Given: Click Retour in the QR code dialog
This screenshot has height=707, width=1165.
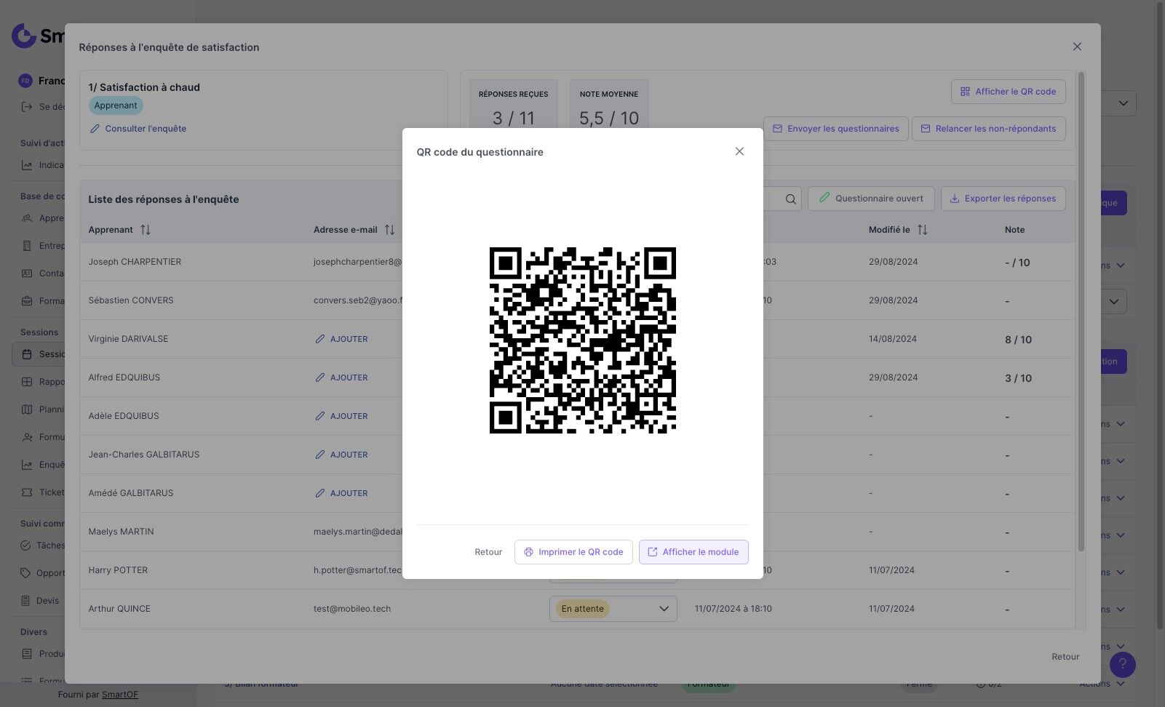Looking at the screenshot, I should [x=488, y=552].
